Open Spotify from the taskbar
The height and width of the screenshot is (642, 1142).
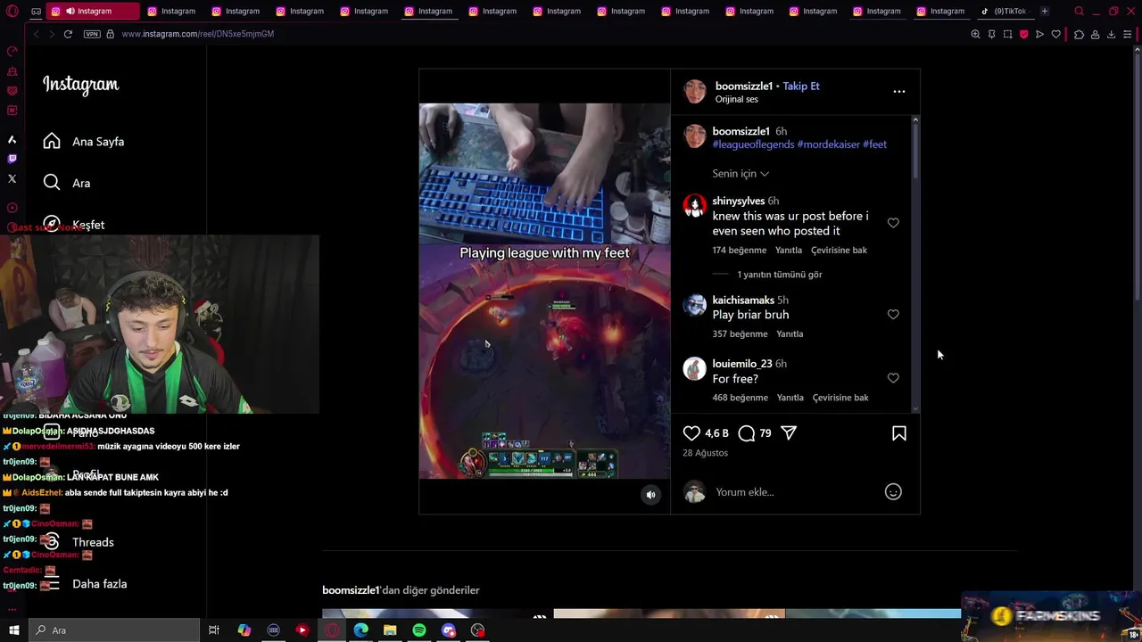[x=419, y=630]
